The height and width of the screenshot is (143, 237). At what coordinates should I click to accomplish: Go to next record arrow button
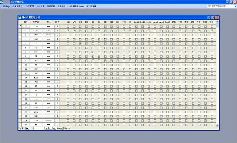(46, 128)
